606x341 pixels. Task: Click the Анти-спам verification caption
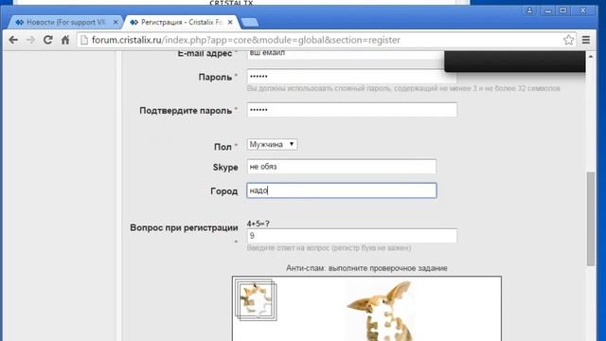pos(366,268)
